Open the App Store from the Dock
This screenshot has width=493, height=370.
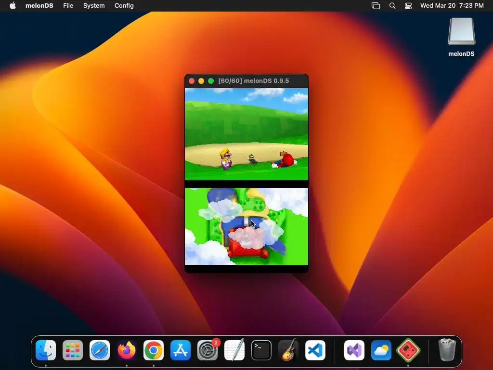pyautogui.click(x=181, y=350)
